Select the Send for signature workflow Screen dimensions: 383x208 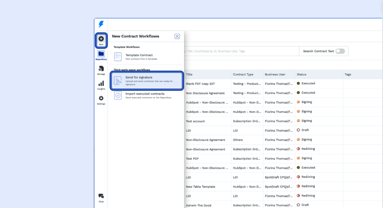147,81
